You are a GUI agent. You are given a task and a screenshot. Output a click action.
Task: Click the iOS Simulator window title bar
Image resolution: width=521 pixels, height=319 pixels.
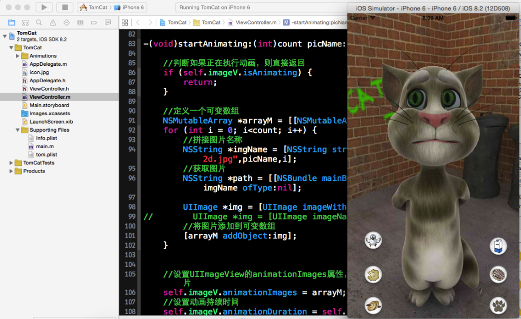pos(433,8)
